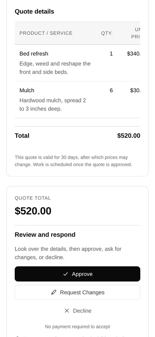The height and width of the screenshot is (337, 155).
Task: Click the quantity 6 for Mulch
Action: [x=111, y=90]
